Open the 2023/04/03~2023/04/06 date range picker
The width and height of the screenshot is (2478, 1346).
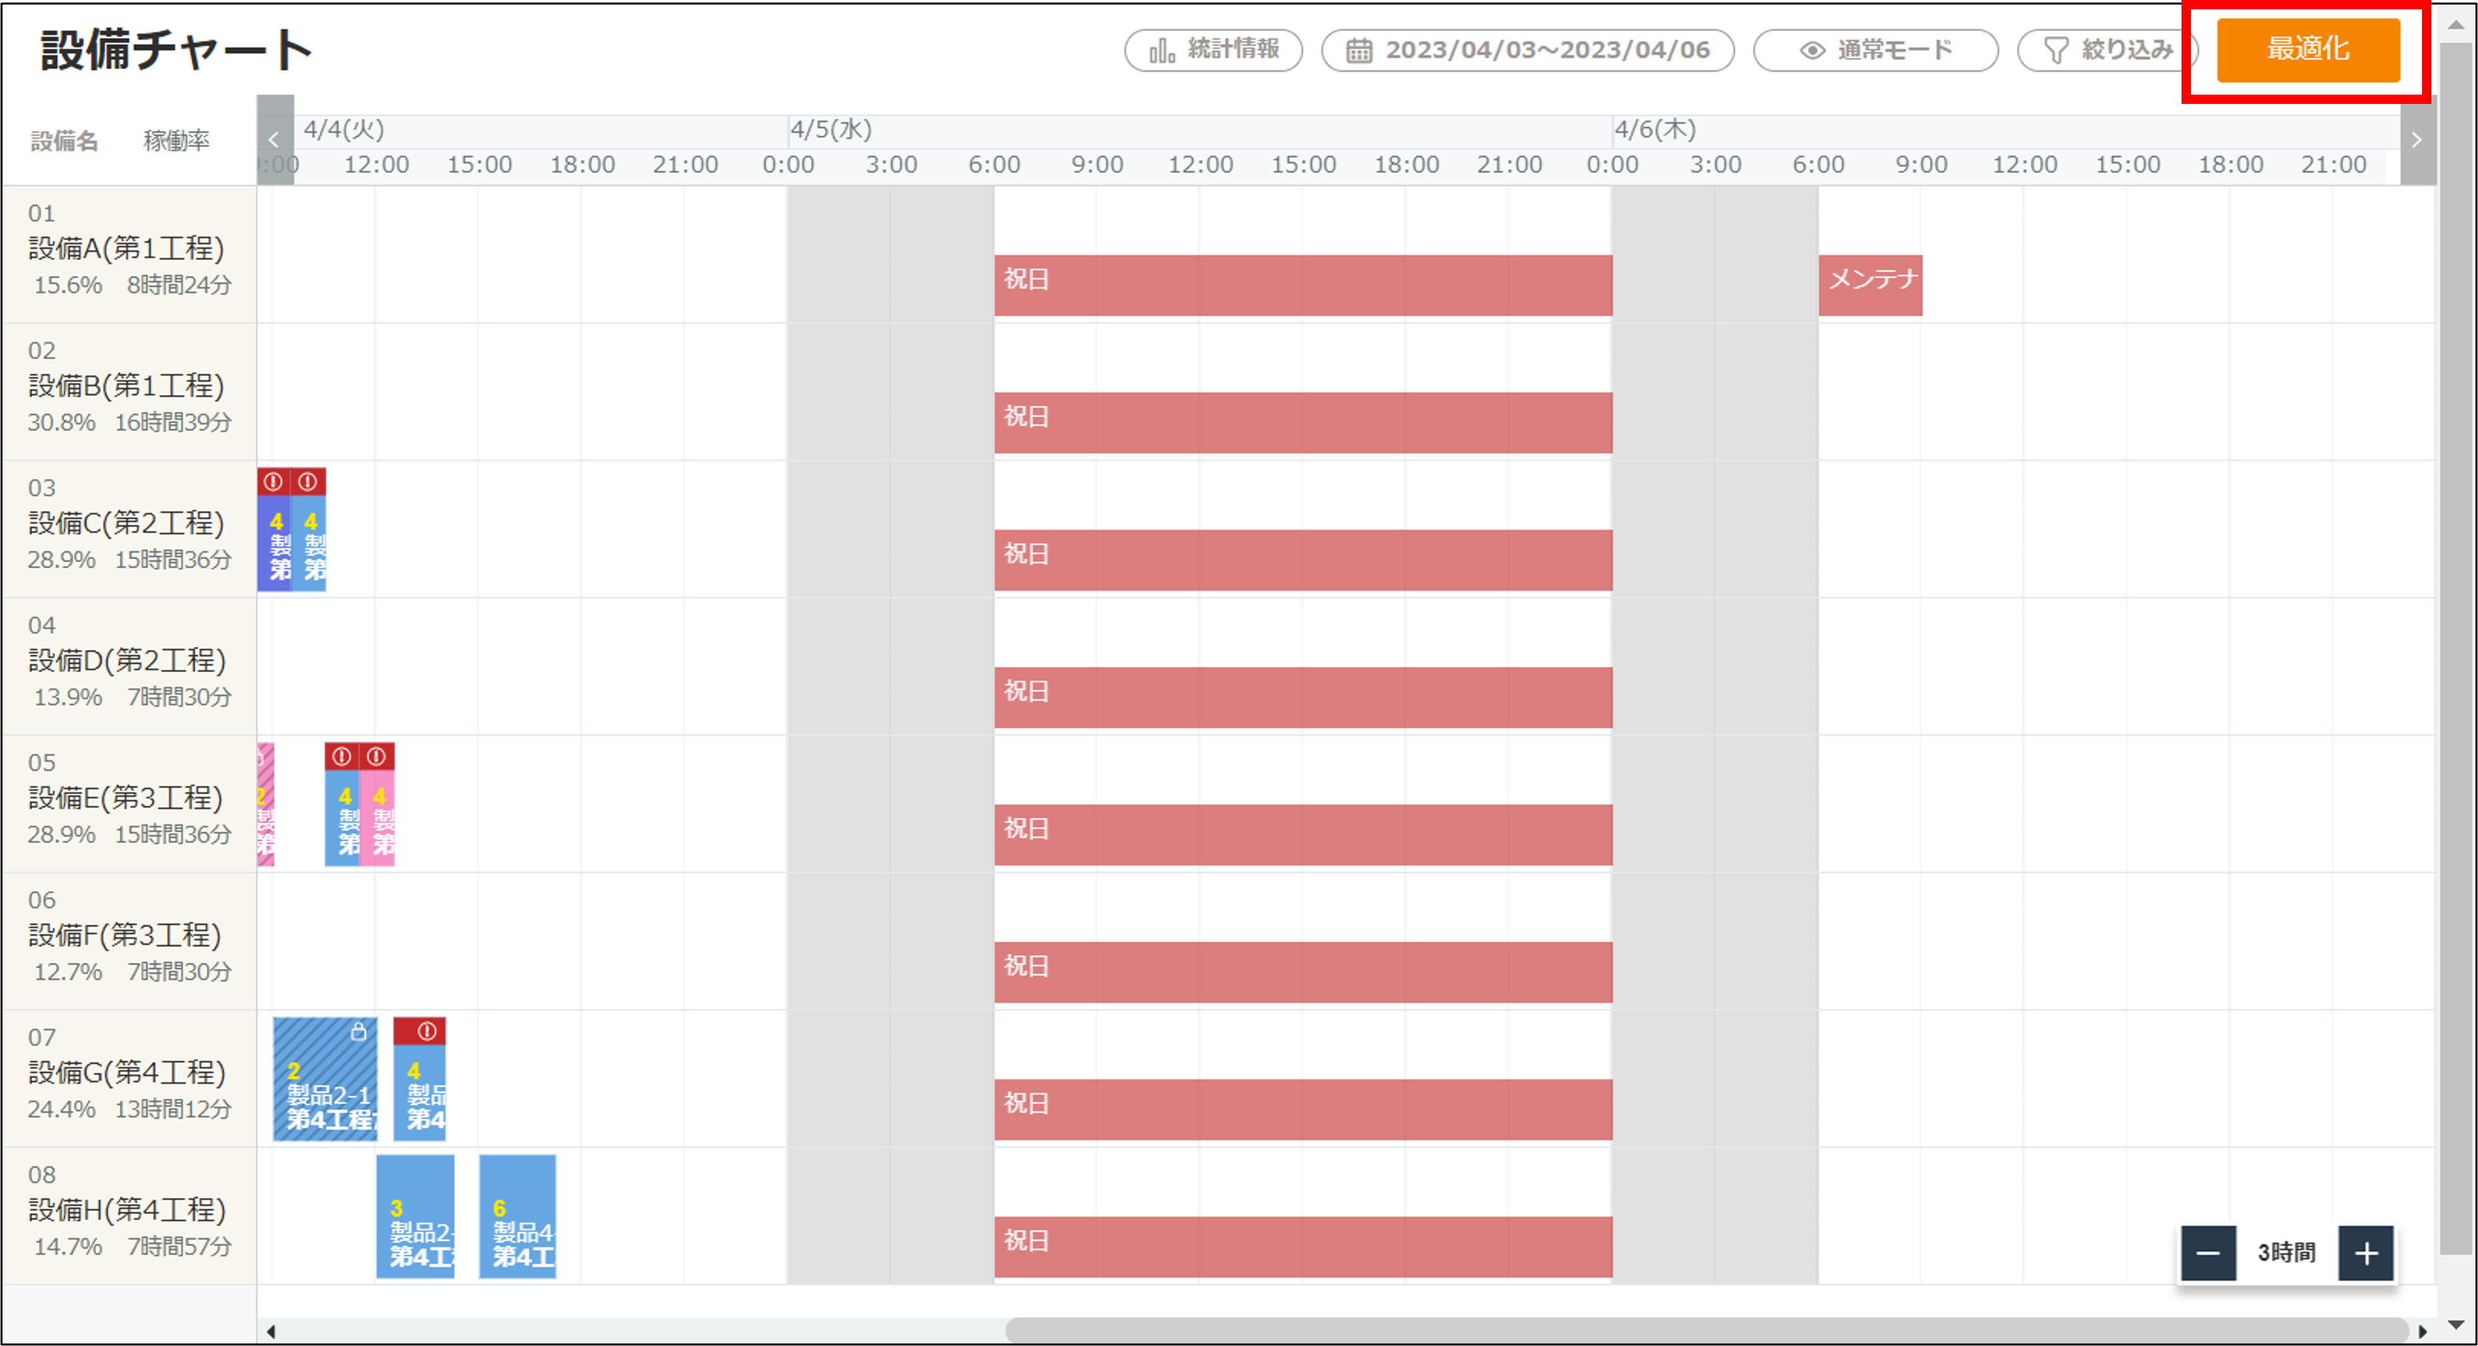click(x=1527, y=50)
